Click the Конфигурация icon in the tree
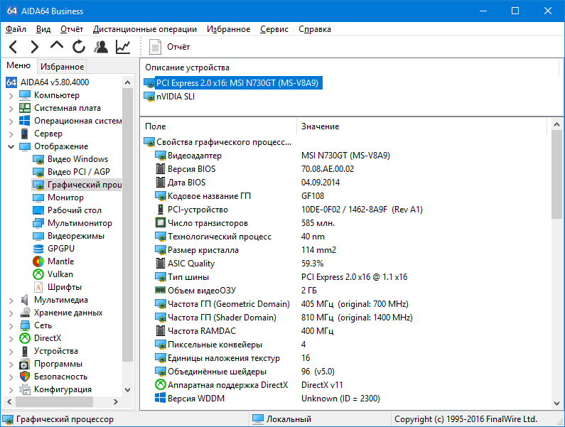The image size is (565, 427). point(25,389)
